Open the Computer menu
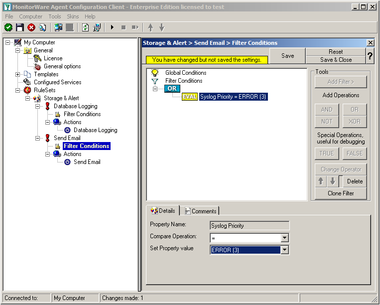Screen dimensions: 380x305 pos(31,16)
